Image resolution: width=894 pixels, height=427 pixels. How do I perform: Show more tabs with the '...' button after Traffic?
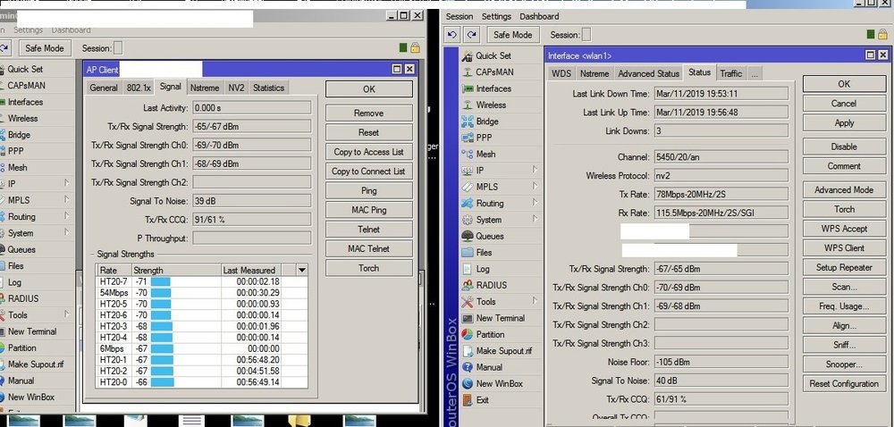click(x=755, y=73)
